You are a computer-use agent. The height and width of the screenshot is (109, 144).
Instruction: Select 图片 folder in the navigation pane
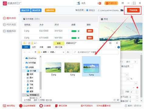coord(30,78)
